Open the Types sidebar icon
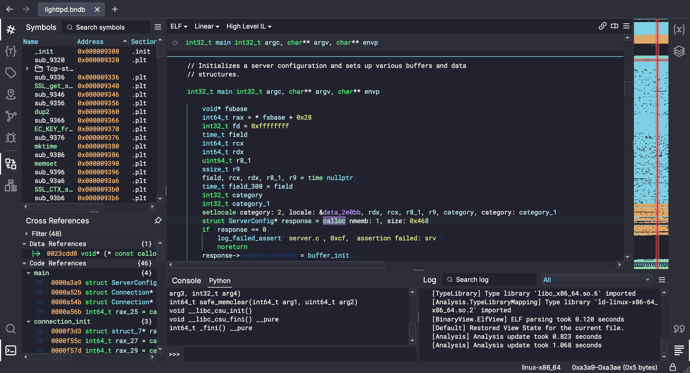This screenshot has width=690, height=373. (x=11, y=51)
